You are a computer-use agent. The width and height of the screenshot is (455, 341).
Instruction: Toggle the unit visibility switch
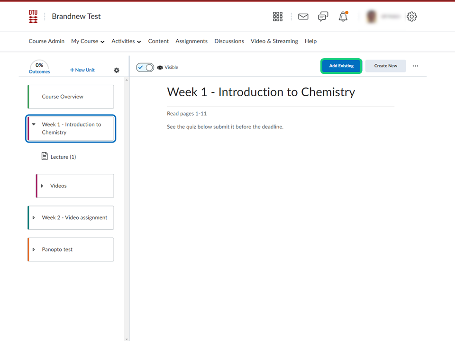pyautogui.click(x=145, y=67)
